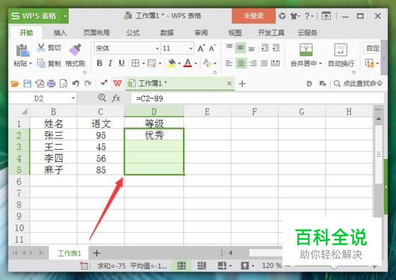The image size is (396, 280).
Task: Open the Name Box dropdown
Action: (73, 98)
